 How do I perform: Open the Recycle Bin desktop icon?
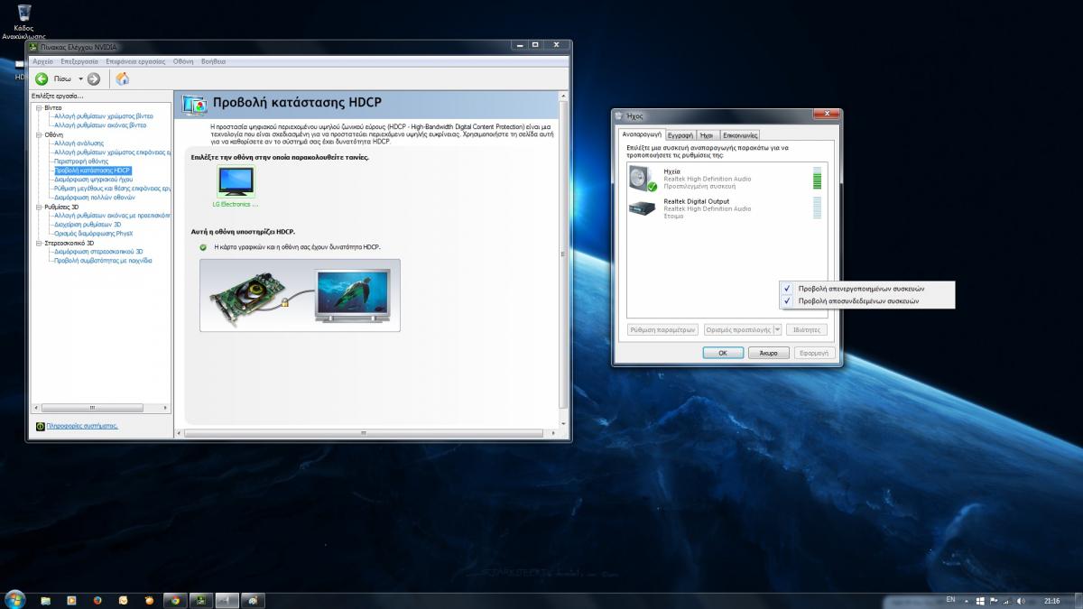[x=23, y=13]
